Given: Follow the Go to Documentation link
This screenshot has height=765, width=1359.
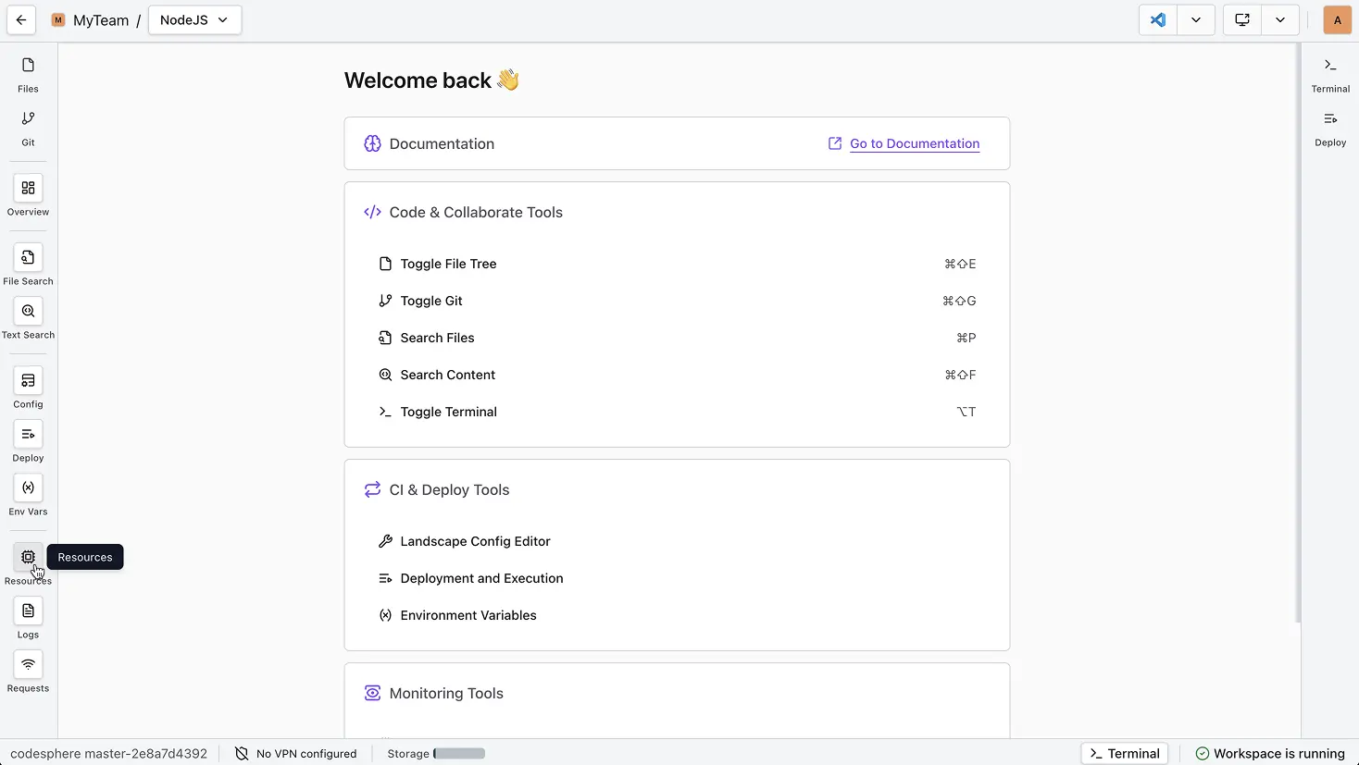Looking at the screenshot, I should click(x=915, y=144).
